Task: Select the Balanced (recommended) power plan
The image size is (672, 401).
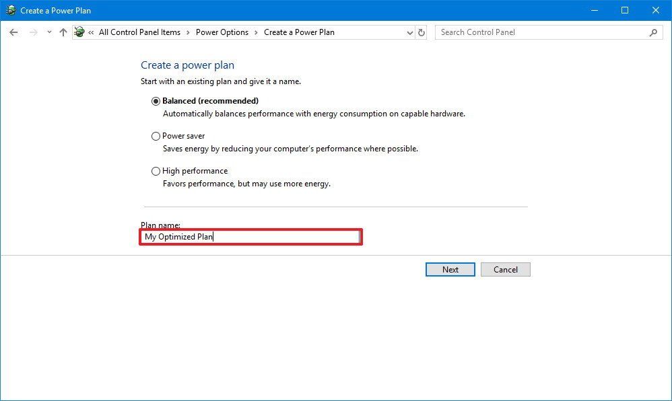Action: pos(156,100)
